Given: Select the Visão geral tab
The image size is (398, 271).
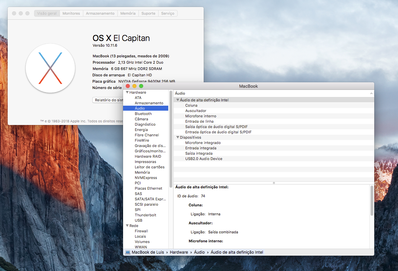Looking at the screenshot, I should point(47,13).
